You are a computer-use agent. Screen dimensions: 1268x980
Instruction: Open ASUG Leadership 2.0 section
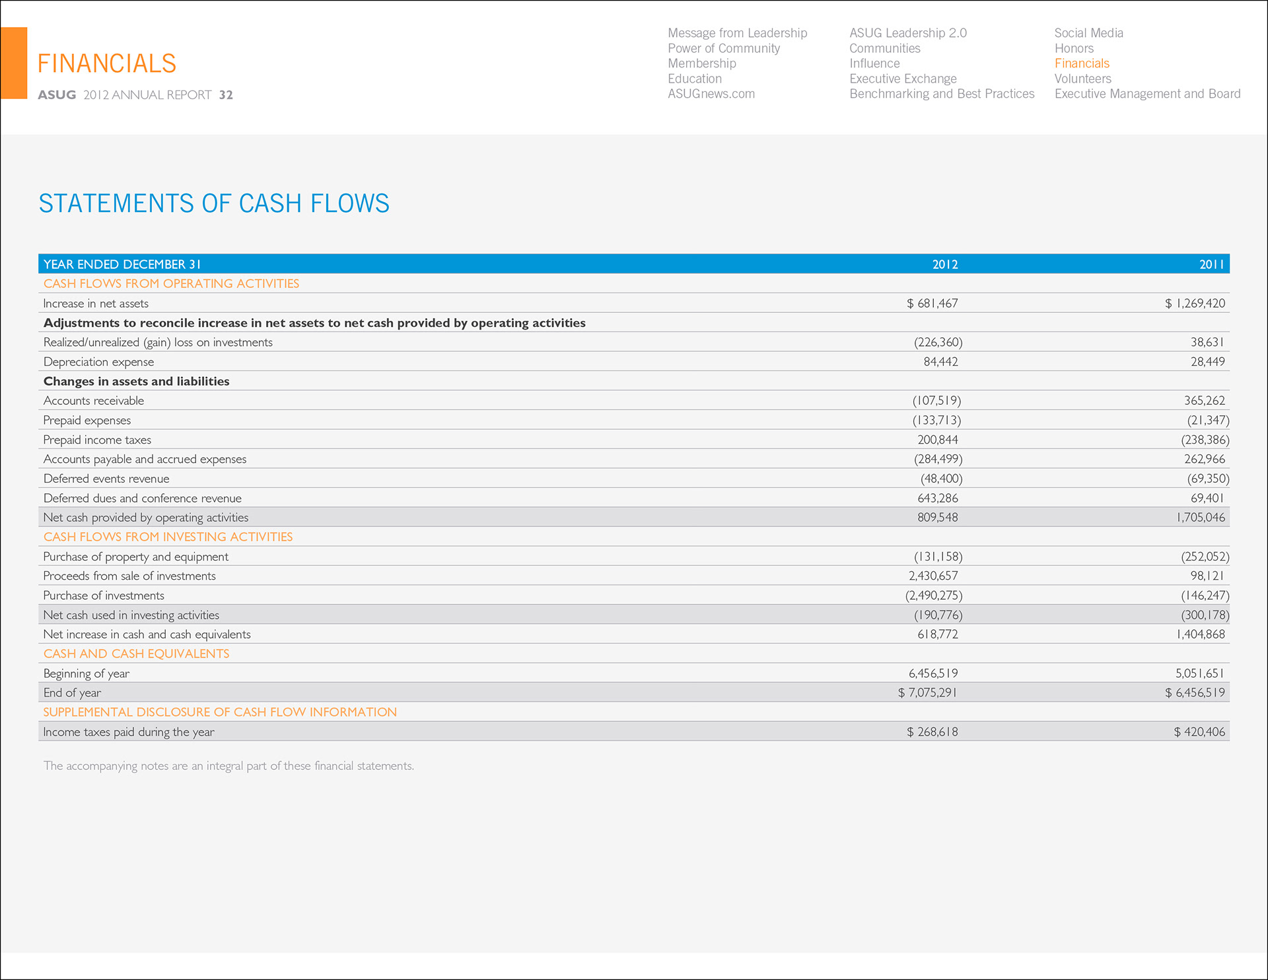907,33
